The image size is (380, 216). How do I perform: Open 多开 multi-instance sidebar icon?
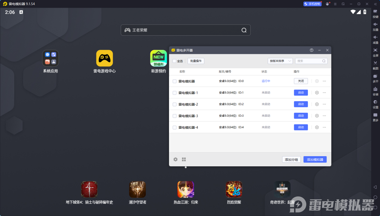[375, 78]
